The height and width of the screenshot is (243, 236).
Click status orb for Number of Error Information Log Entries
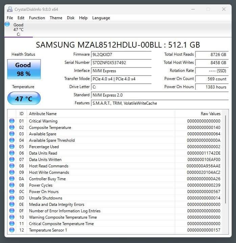pos(12,211)
